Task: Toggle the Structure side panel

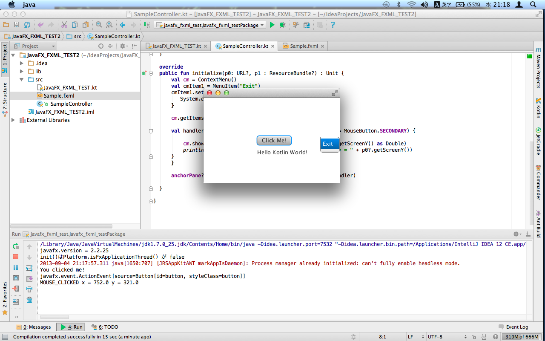Action: (5, 99)
